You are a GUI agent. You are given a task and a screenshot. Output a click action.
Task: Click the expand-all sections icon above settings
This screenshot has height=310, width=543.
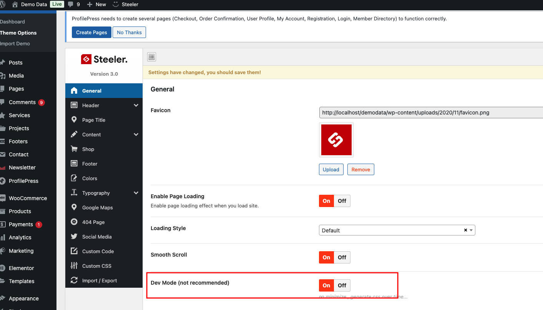click(x=152, y=57)
